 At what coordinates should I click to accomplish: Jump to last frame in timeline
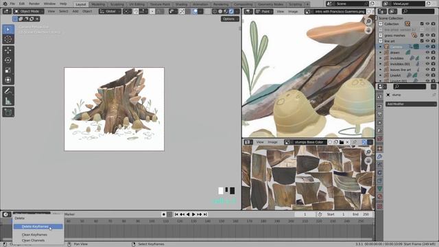205,214
